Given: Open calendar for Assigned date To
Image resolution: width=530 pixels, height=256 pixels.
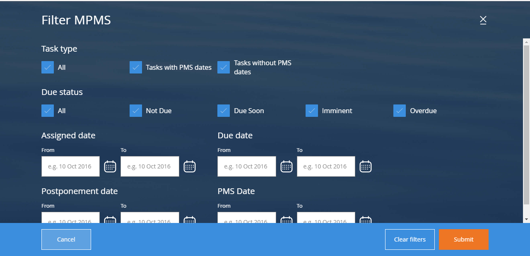Looking at the screenshot, I should click(189, 166).
